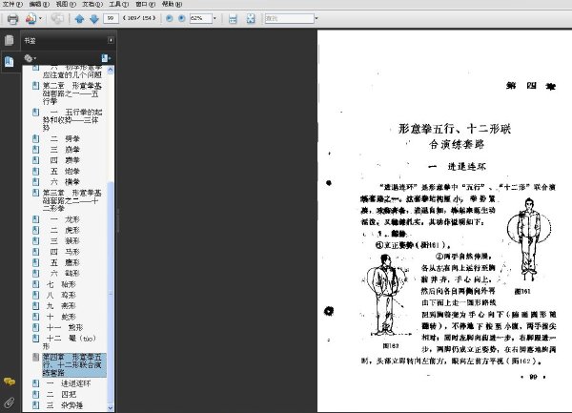572x413 pixels.
Task: Open the 文件 (File) menu
Action: point(12,4)
